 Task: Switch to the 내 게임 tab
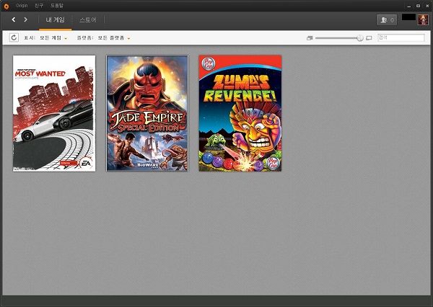(56, 20)
